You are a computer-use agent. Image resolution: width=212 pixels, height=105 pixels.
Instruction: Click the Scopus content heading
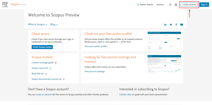42,57
